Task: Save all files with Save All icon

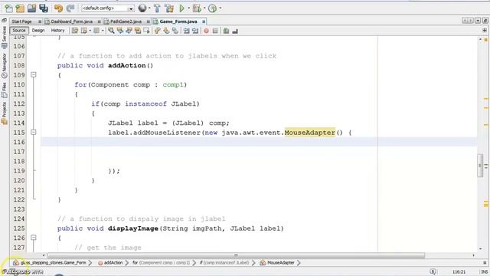Action: 44,8
